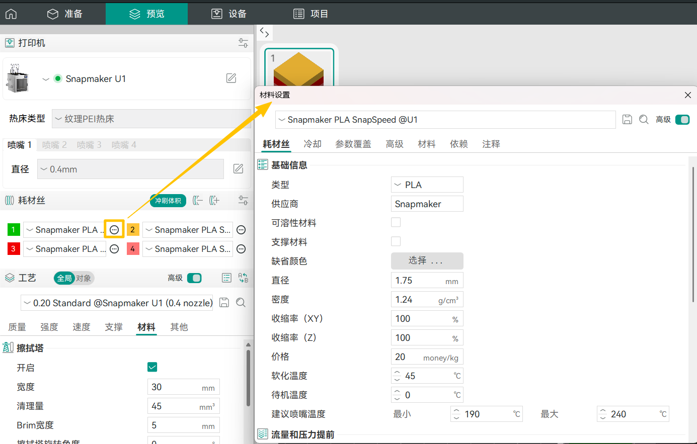Open the 设备 page in top navigation

pyautogui.click(x=228, y=14)
